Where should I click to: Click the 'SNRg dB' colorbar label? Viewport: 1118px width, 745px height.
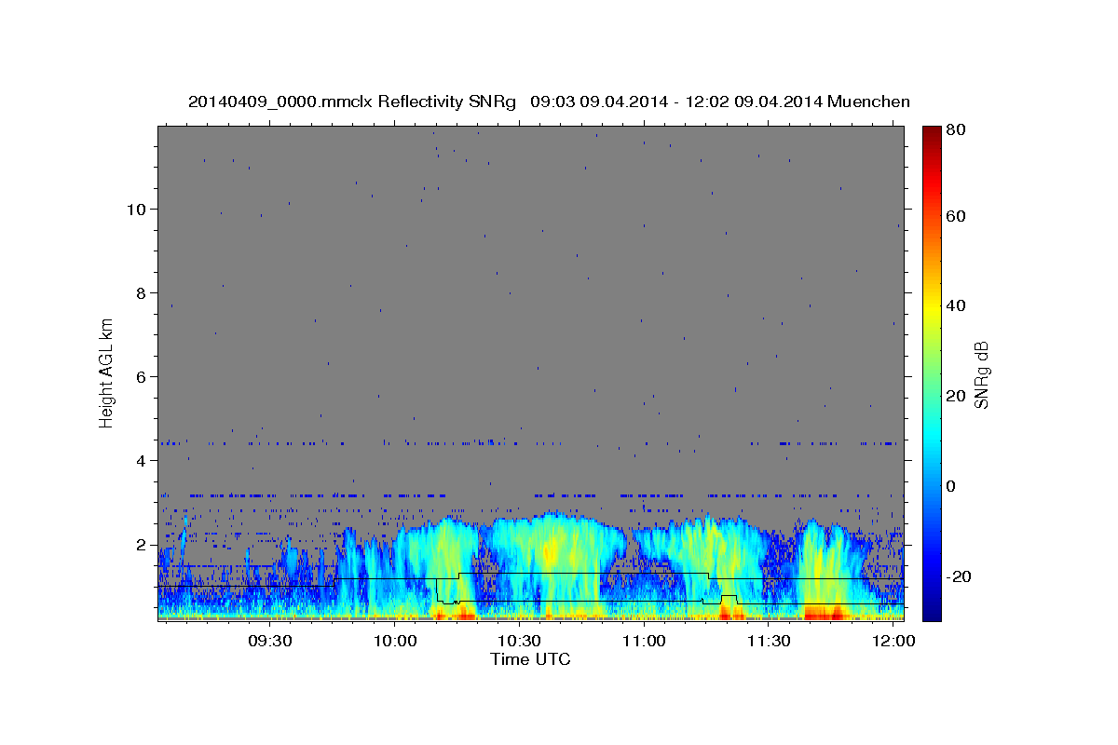tap(980, 375)
